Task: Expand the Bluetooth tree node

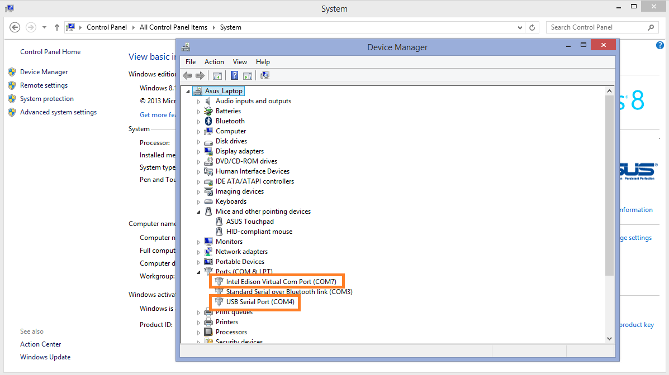Action: (x=198, y=122)
